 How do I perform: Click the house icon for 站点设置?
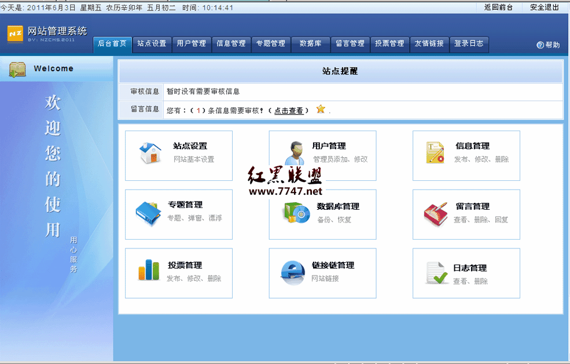point(150,153)
